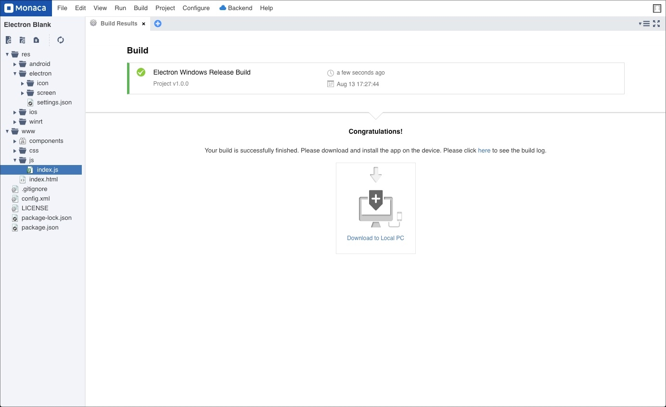Screen dimensions: 666x407
Task: Click the new file icon in project panel
Action: (x=8, y=40)
